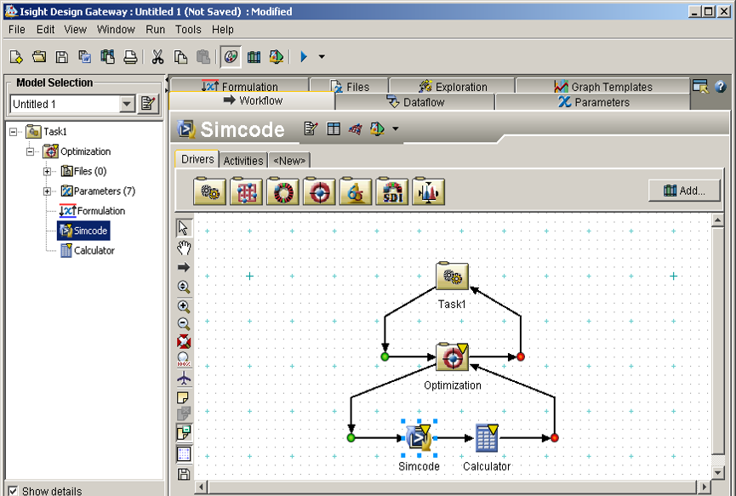Select the hand pan tool
The height and width of the screenshot is (496, 736).
click(184, 248)
